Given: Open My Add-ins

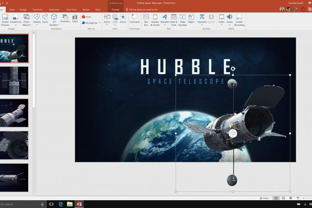Looking at the screenshot, I should point(90,23).
